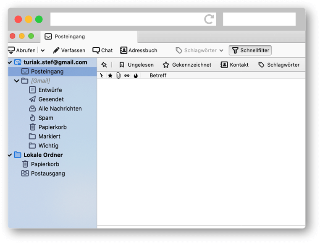Filter by Ungelesen messages
This screenshot has width=320, height=243.
click(136, 65)
